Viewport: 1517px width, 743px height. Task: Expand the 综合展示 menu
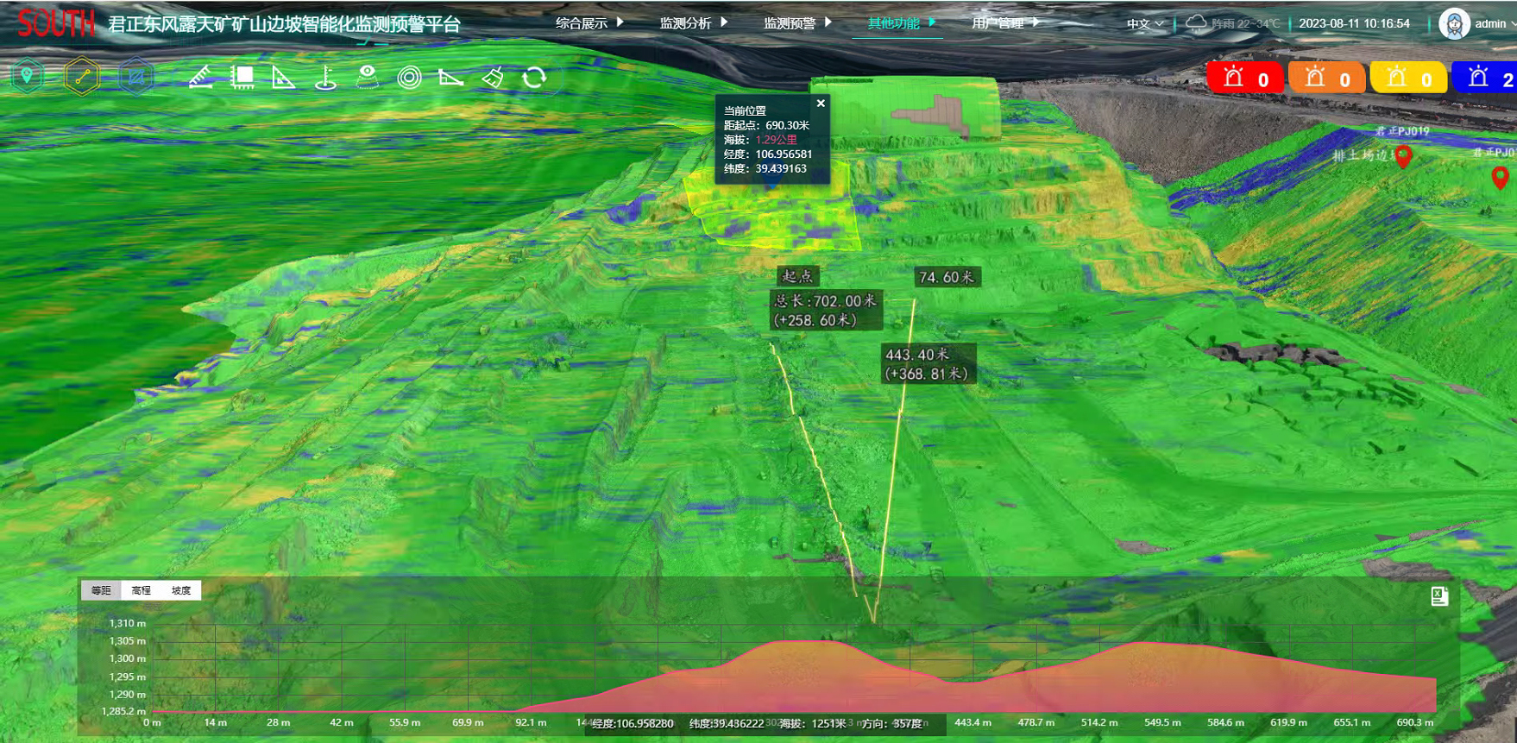(x=589, y=23)
